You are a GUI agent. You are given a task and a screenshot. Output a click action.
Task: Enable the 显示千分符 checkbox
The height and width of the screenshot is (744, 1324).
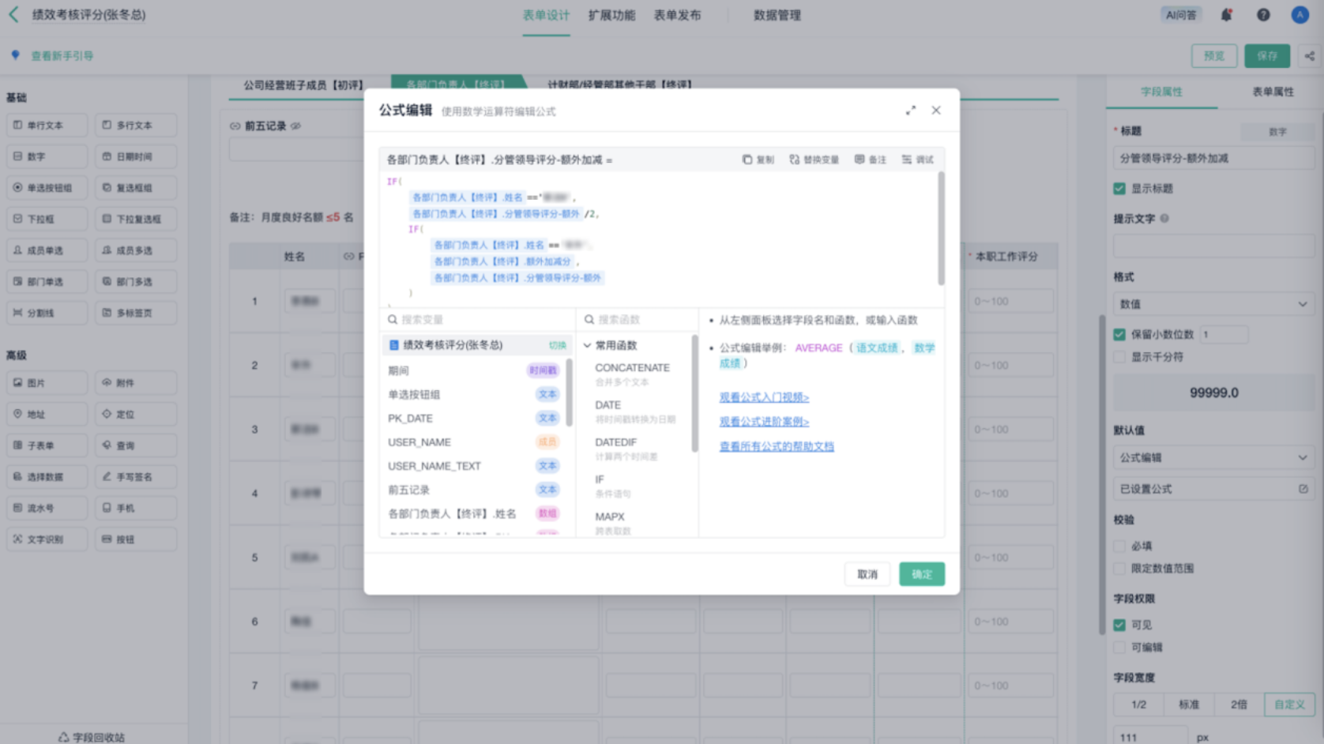coord(1119,357)
